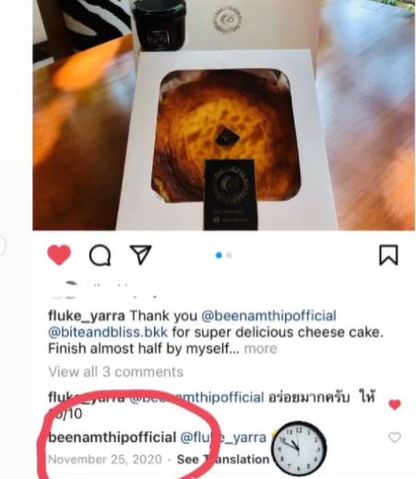The width and height of the screenshot is (416, 479).
Task: Open @beenamthipofficial mention in fluke_yarra's comment
Action: tap(196, 397)
